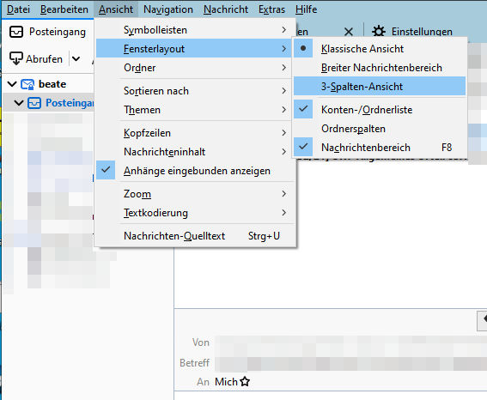
Task: Toggle Nachrichtenbereich visibility
Action: point(380,147)
